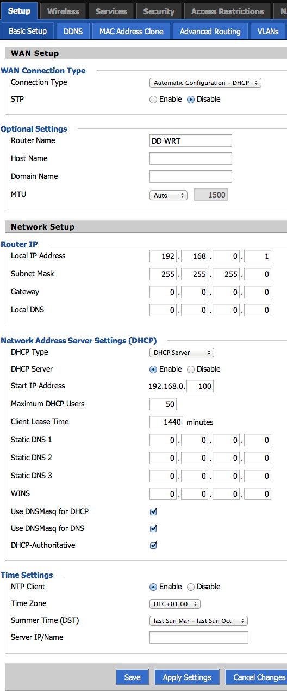Select Enable radio for STP
The width and height of the screenshot is (287, 691).
(x=153, y=100)
